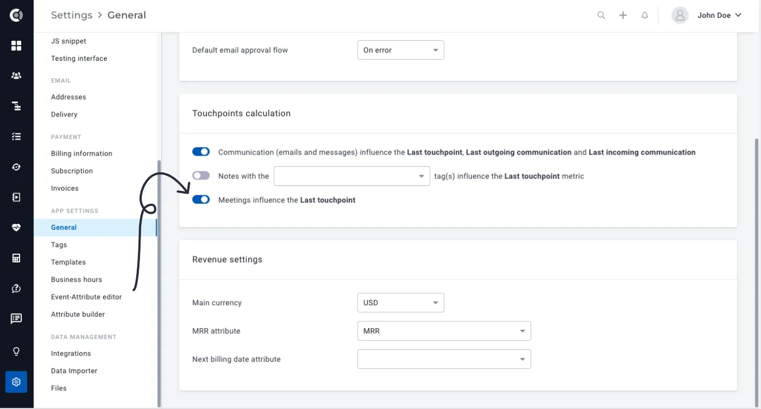Open the MRR attribute dropdown
761x409 pixels.
[x=444, y=331]
